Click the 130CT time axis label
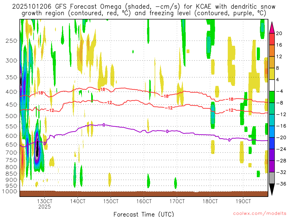This screenshot has width=289, height=217. coord(45,201)
